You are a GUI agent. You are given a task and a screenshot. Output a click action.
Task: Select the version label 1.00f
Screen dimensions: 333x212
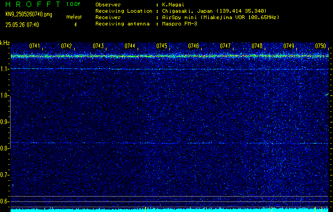click(73, 4)
